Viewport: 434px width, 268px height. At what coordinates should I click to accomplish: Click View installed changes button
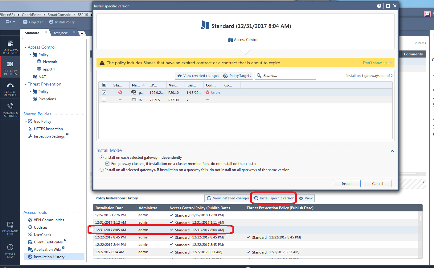[228, 198]
